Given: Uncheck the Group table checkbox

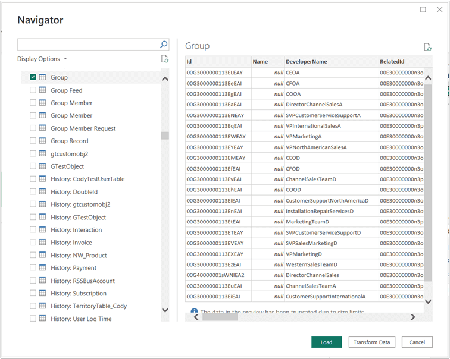Looking at the screenshot, I should pos(33,77).
